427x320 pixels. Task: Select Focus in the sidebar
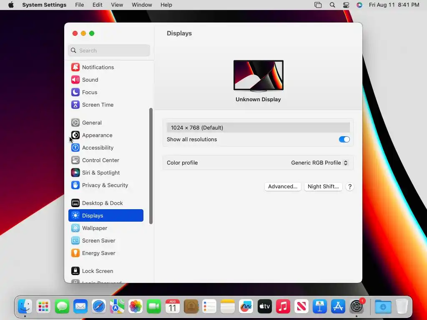[x=105, y=92]
